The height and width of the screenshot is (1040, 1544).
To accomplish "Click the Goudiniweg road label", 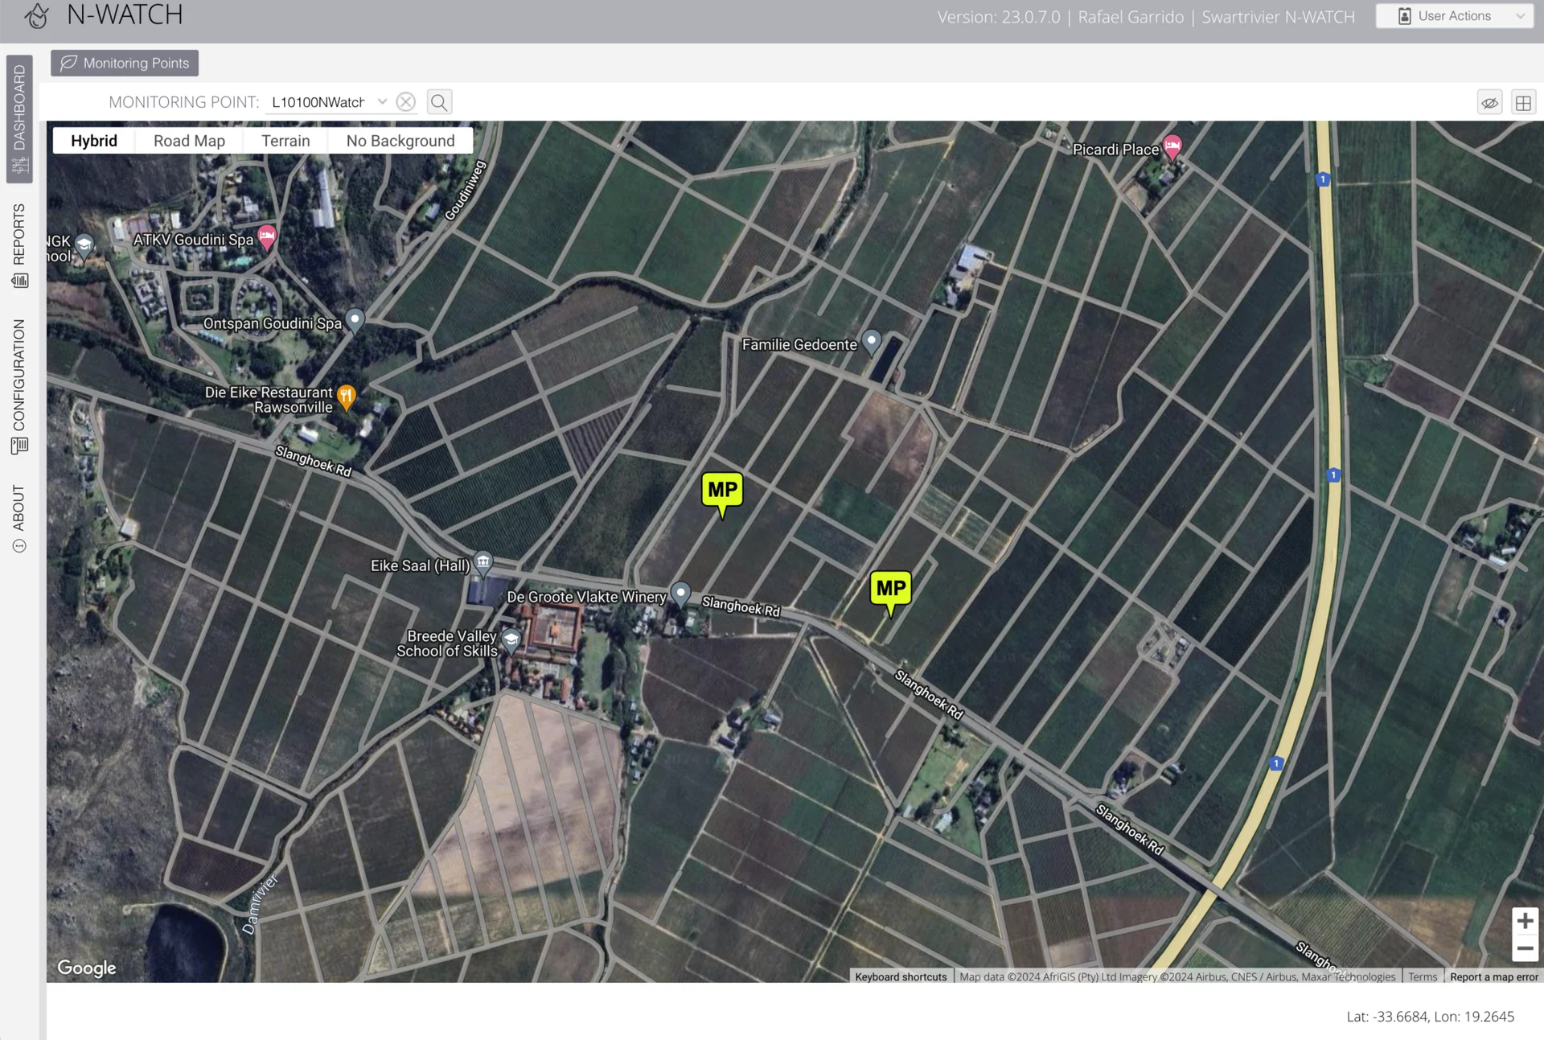I will [x=466, y=191].
